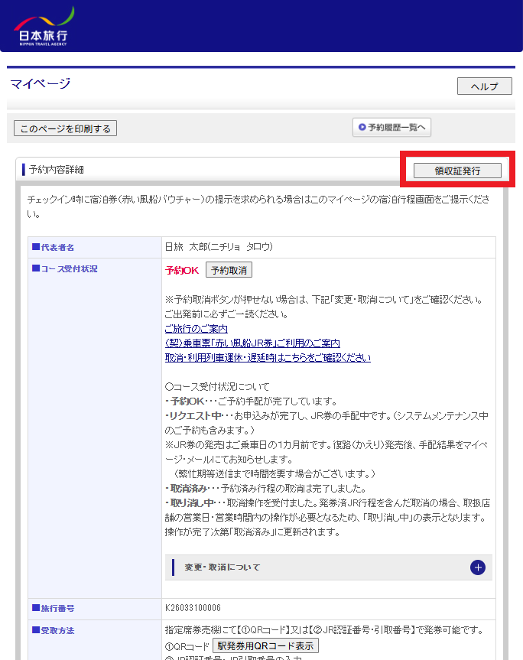
Task: Open the 赤い風船JR券 usage guide link
Action: (252, 343)
